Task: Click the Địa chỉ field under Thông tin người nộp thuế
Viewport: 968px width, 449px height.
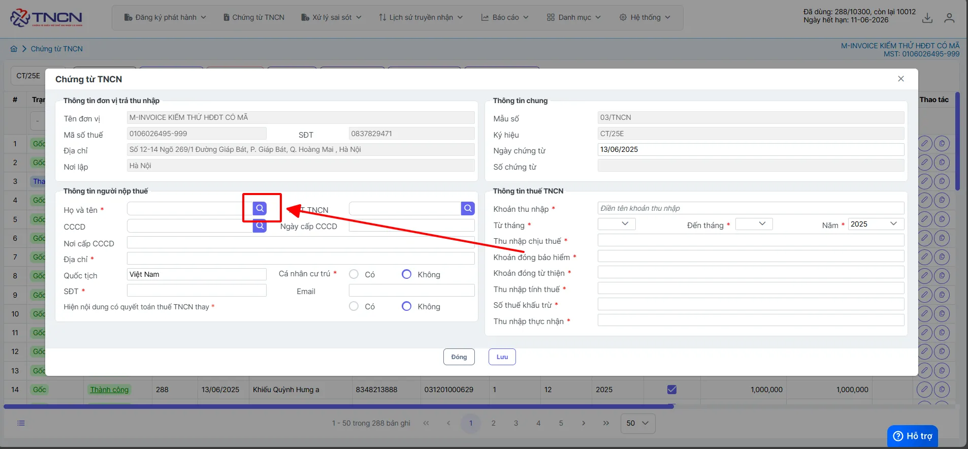Action: [301, 259]
